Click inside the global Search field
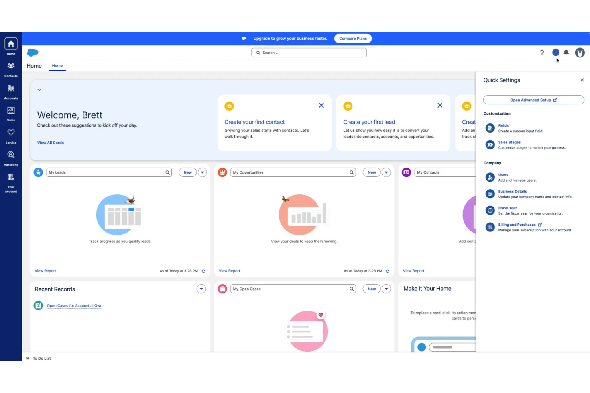This screenshot has width=590, height=393. (x=309, y=52)
